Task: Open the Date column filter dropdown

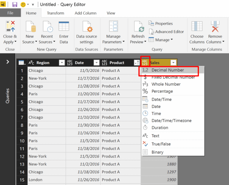Action: (x=96, y=63)
